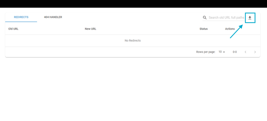Click the New URL column header

[x=90, y=29]
